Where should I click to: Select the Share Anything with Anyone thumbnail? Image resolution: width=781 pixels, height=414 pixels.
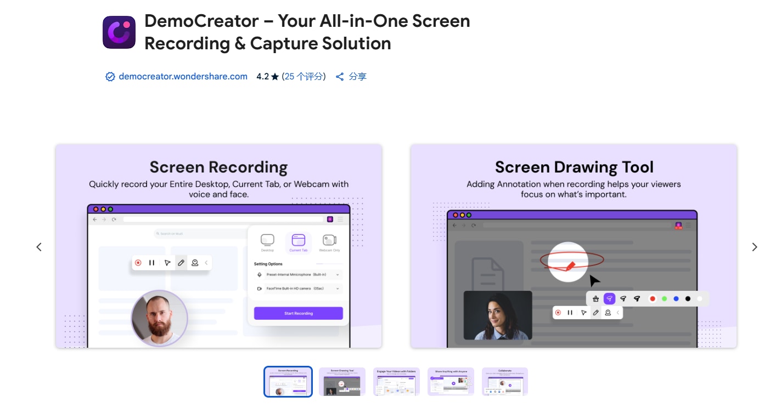451,381
